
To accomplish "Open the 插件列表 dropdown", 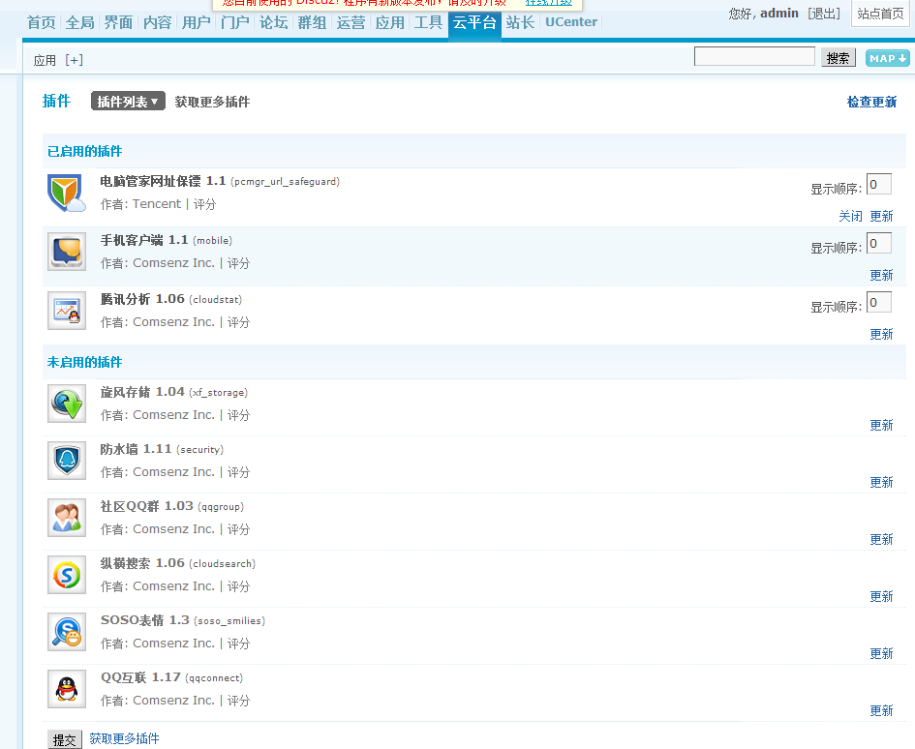I will coord(128,102).
